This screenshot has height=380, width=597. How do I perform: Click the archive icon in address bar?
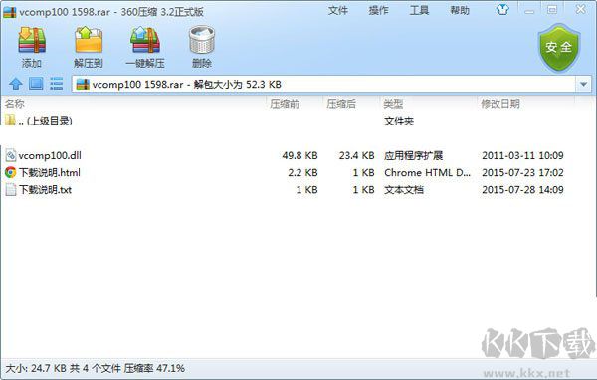pyautogui.click(x=83, y=84)
